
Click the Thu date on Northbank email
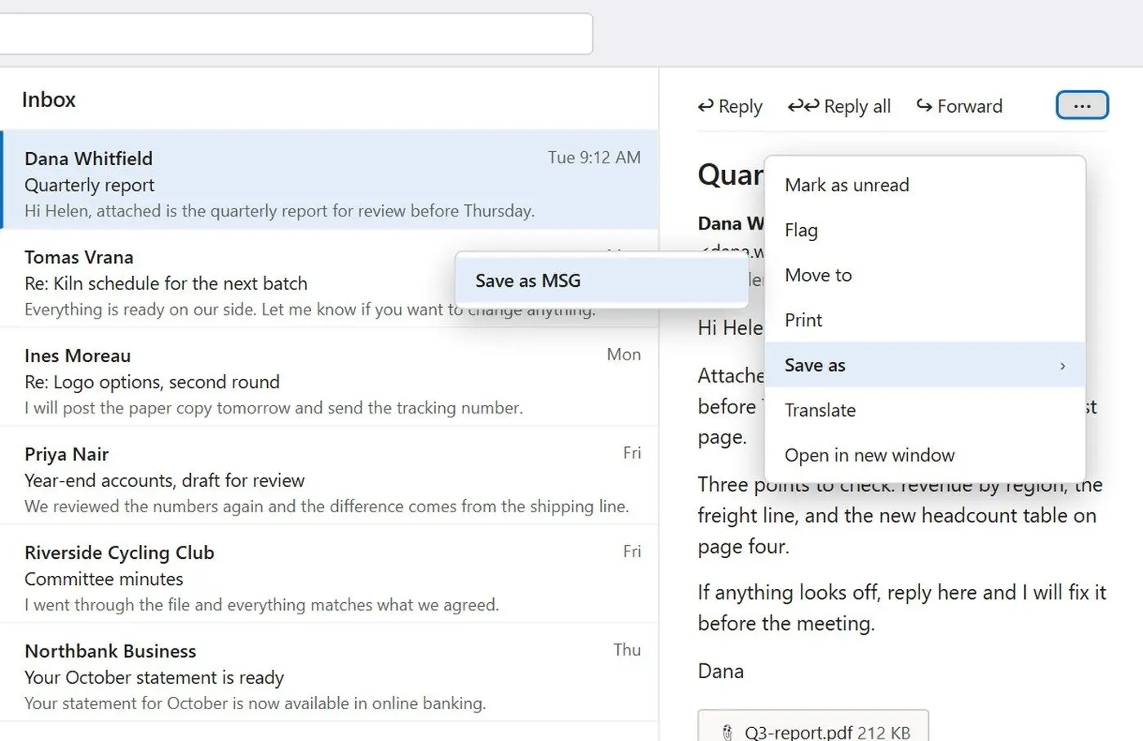(x=627, y=649)
